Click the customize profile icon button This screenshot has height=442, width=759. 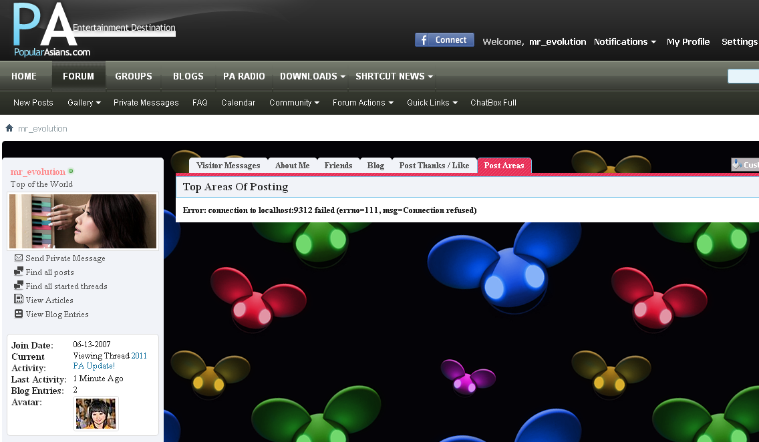tap(745, 164)
